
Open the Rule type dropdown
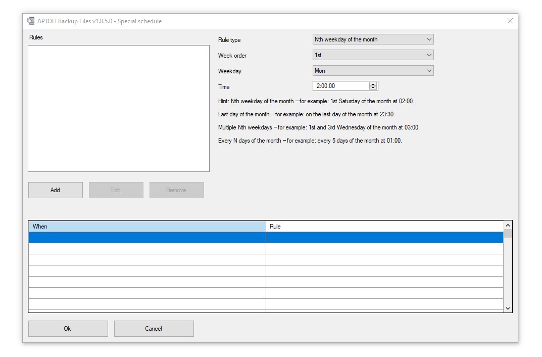373,39
